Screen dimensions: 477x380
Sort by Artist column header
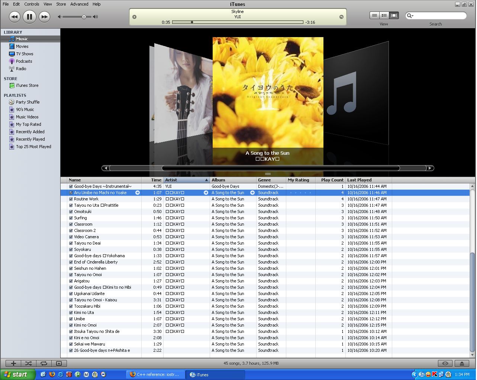[x=187, y=180]
